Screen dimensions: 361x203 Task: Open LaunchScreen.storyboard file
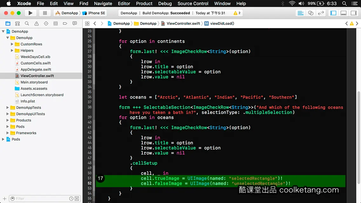(42, 95)
